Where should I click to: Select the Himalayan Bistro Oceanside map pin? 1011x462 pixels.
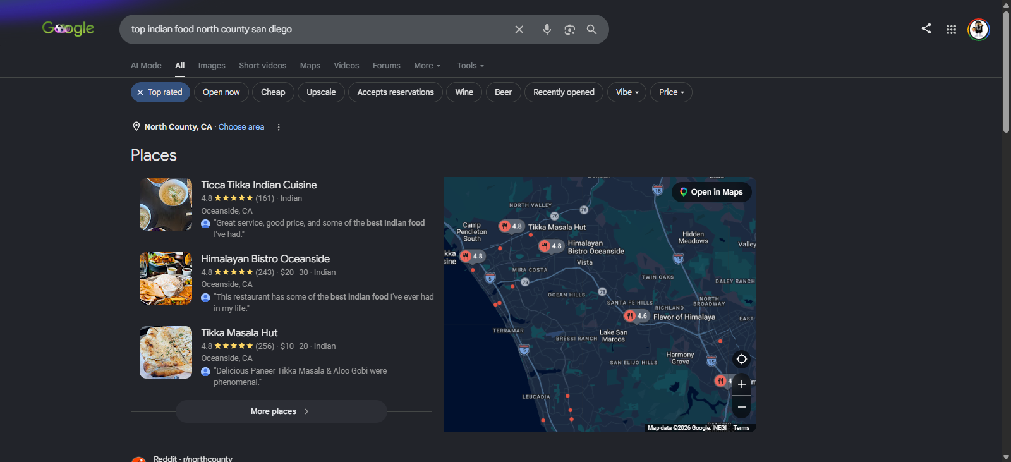click(551, 246)
